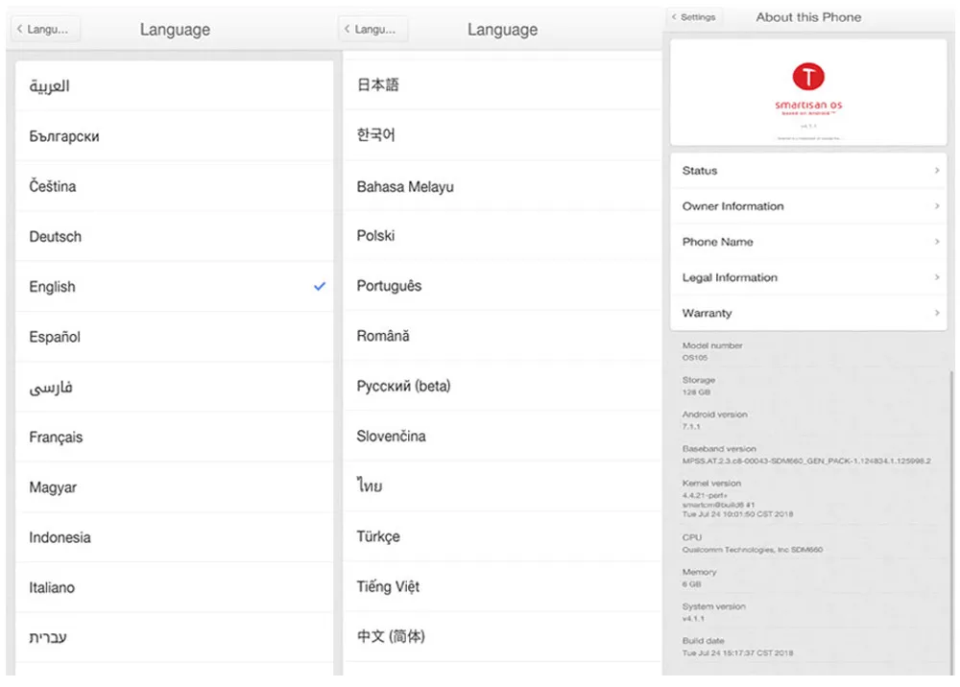Select the Hebrew language option

click(x=175, y=637)
